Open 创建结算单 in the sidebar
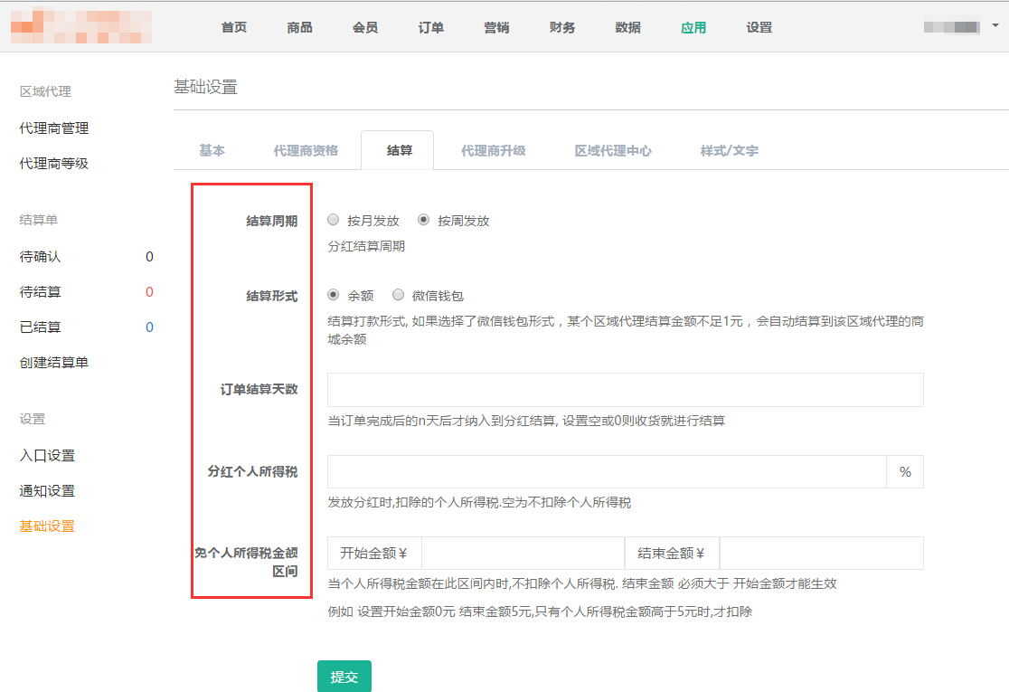 tap(54, 363)
